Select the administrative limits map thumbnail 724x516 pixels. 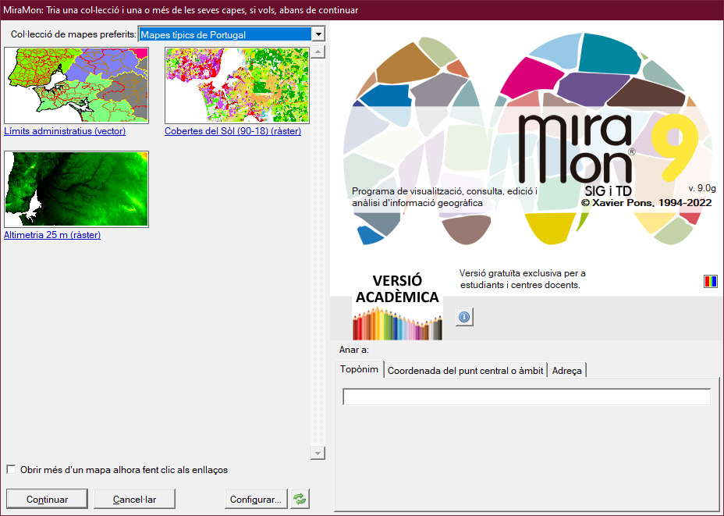(76, 85)
